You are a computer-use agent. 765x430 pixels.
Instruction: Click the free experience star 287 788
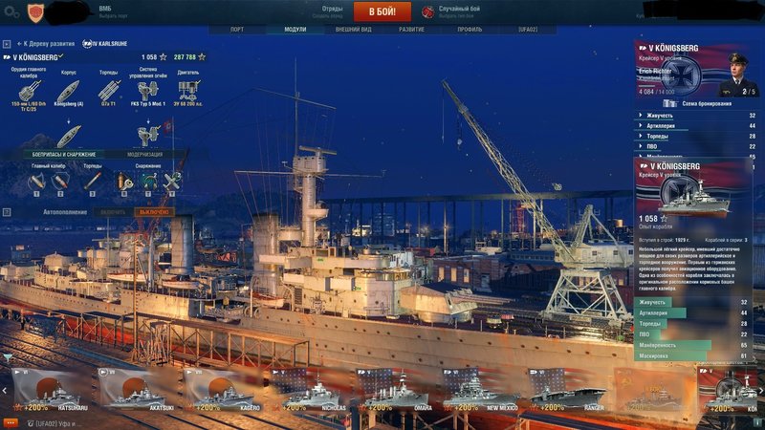coord(202,57)
